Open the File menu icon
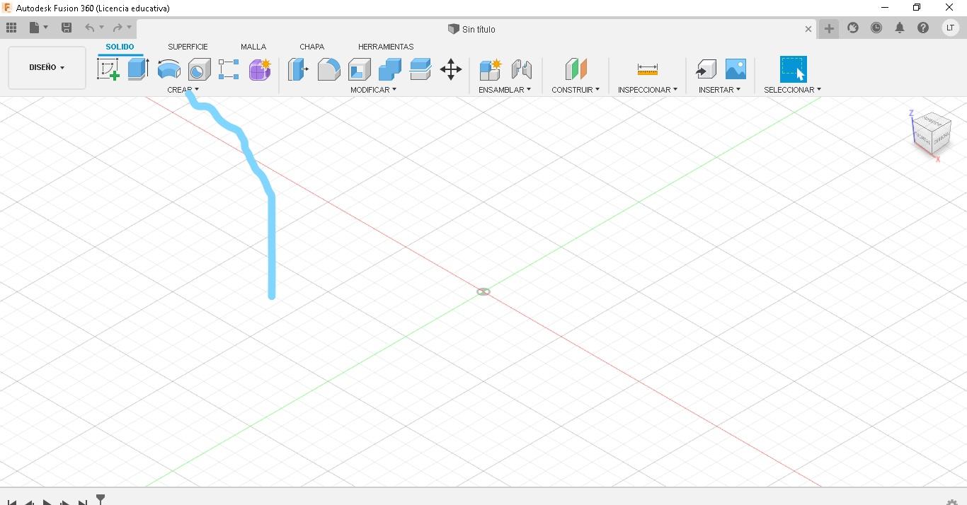The height and width of the screenshot is (505, 967). (34, 28)
